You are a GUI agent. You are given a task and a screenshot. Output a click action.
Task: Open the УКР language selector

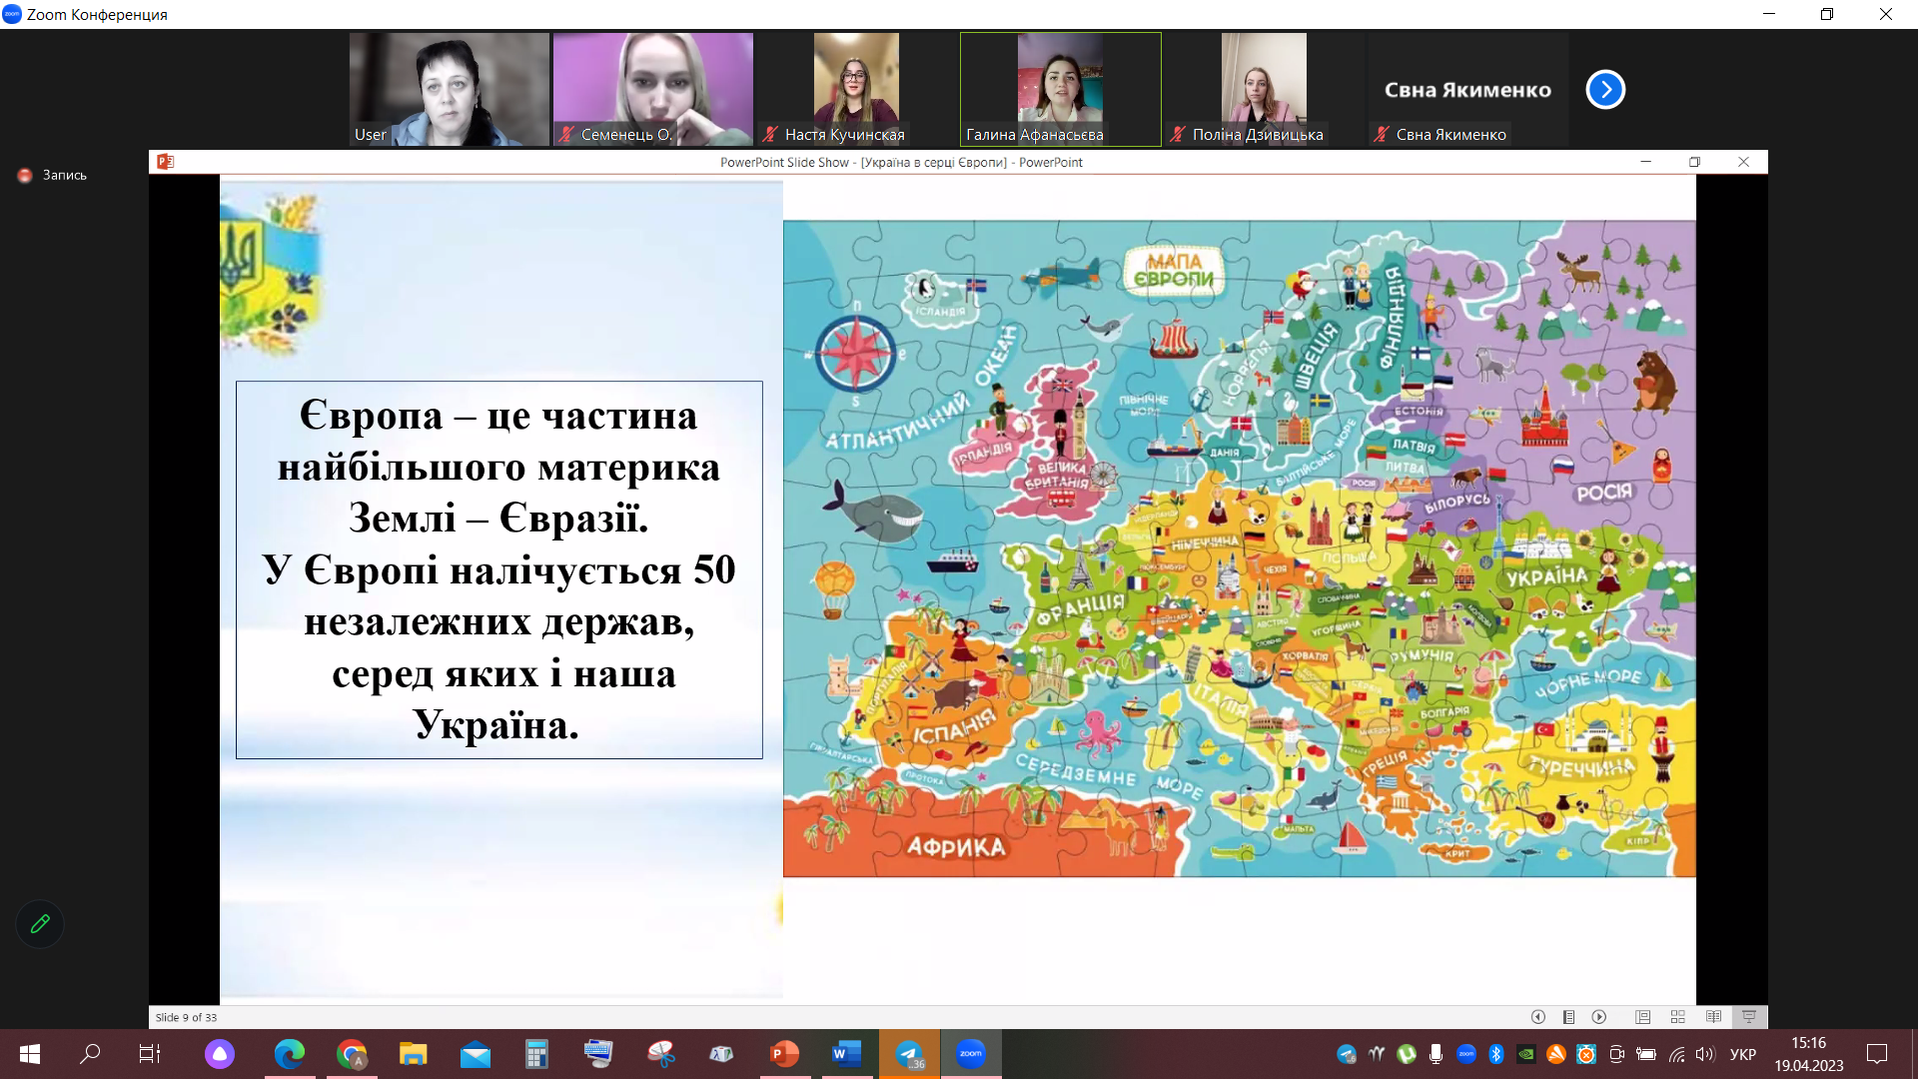click(1743, 1054)
